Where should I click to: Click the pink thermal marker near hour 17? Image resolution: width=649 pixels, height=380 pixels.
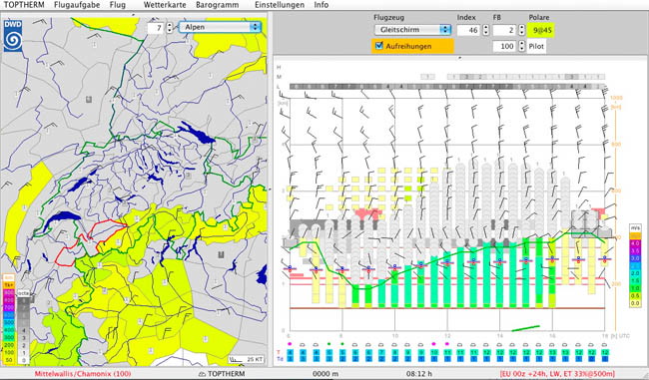[598, 212]
